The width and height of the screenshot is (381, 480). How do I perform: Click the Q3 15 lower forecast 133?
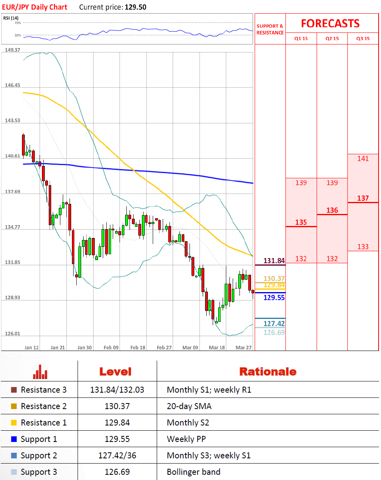(x=363, y=247)
